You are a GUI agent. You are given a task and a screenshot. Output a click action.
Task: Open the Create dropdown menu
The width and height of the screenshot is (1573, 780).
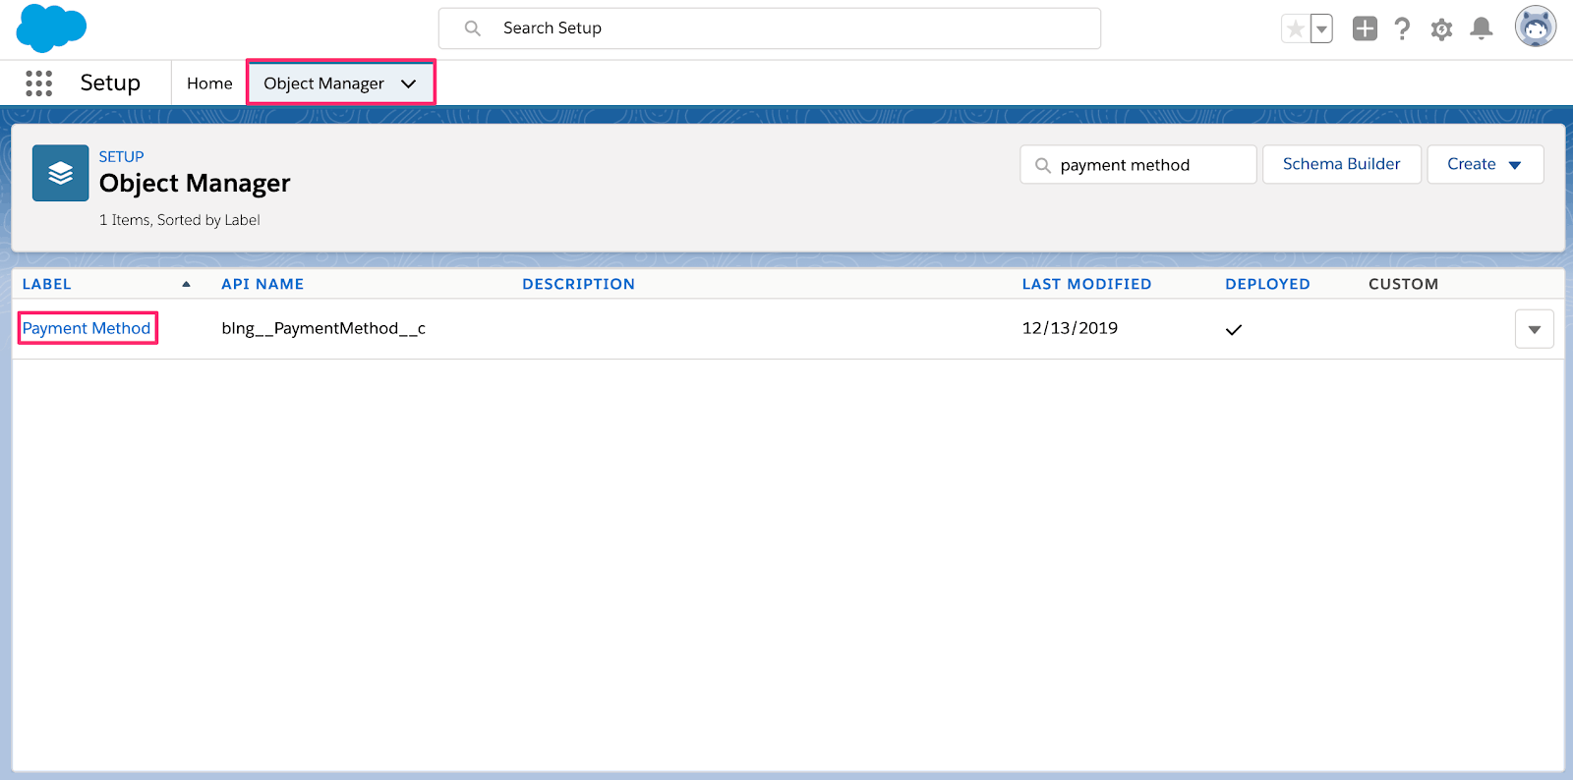click(1485, 164)
